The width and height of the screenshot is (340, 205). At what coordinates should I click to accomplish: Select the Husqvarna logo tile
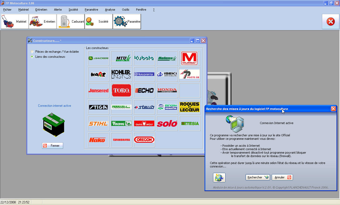(144, 74)
